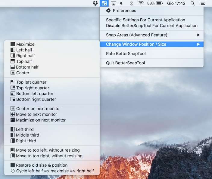Select Move to top right, without resizing
This screenshot has width=212, height=179.
pos(49,156)
